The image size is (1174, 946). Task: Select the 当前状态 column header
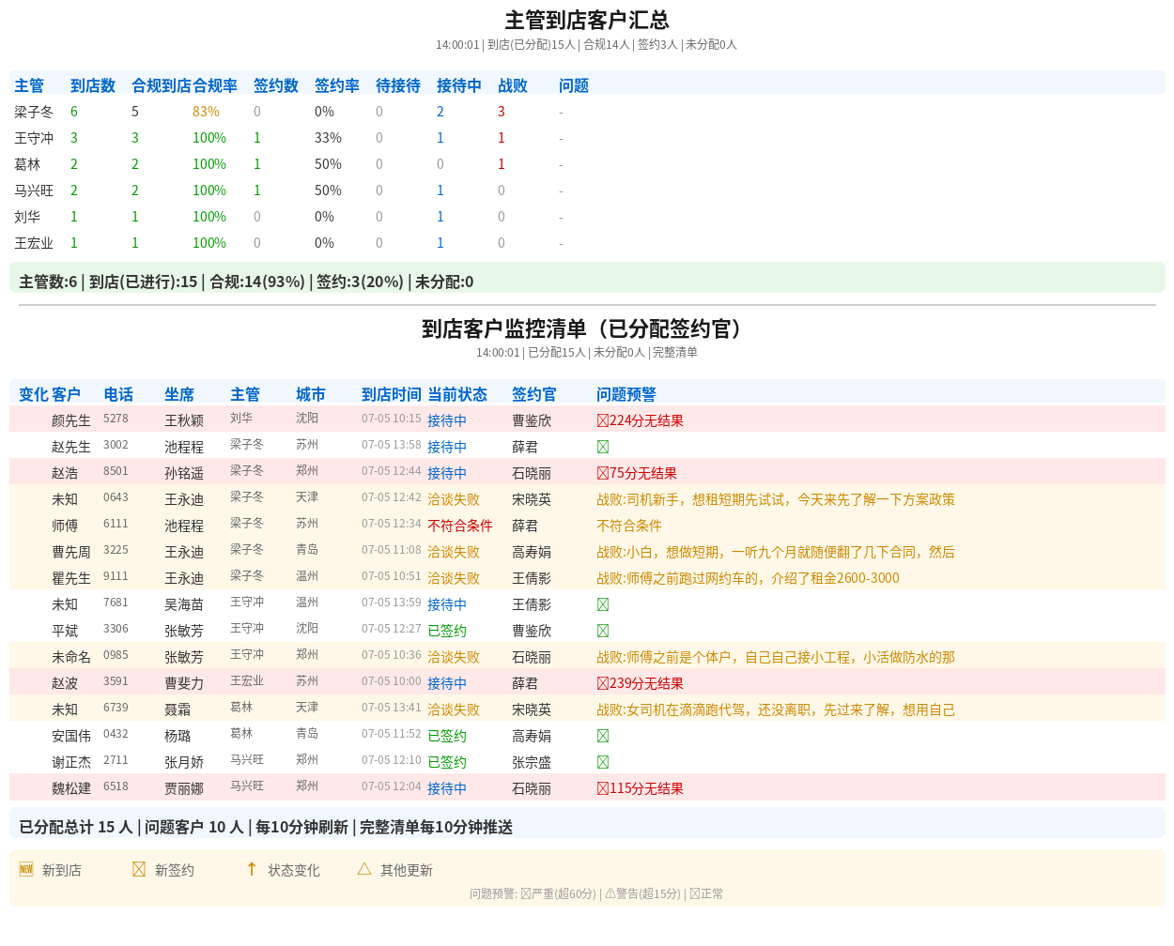pyautogui.click(x=457, y=394)
